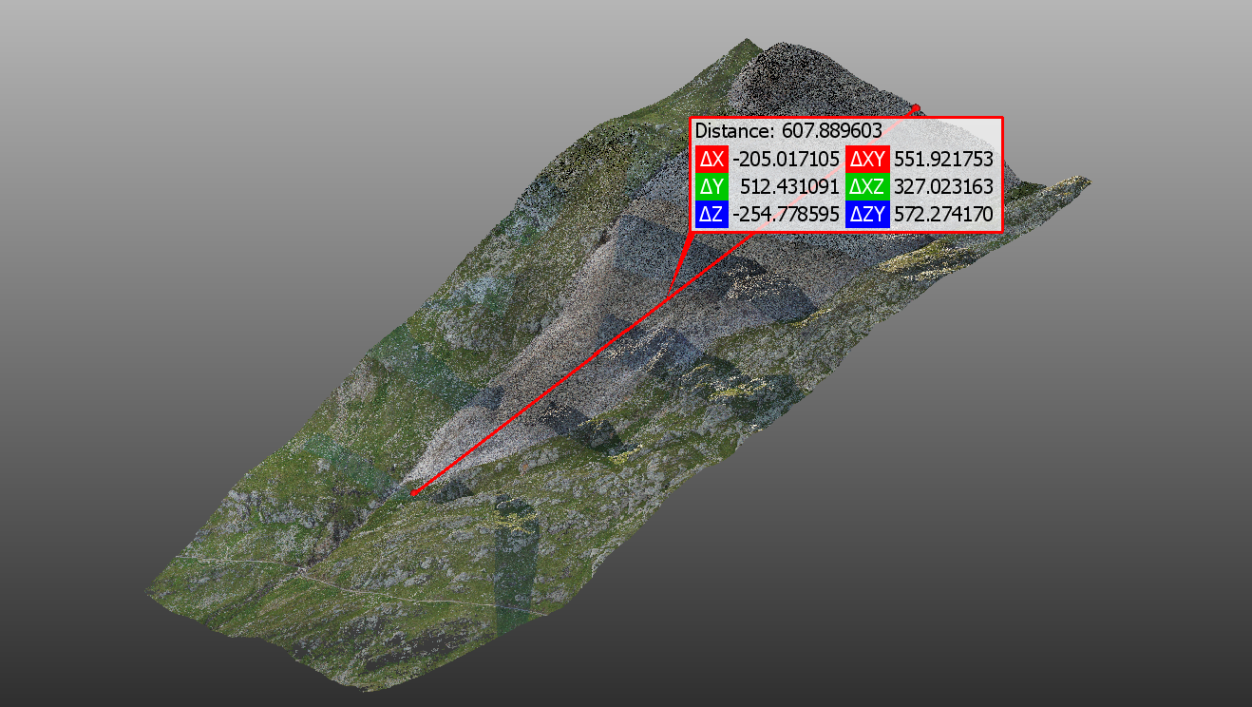Select the blue ΔZY badge
The image size is (1252, 707).
pyautogui.click(x=866, y=216)
